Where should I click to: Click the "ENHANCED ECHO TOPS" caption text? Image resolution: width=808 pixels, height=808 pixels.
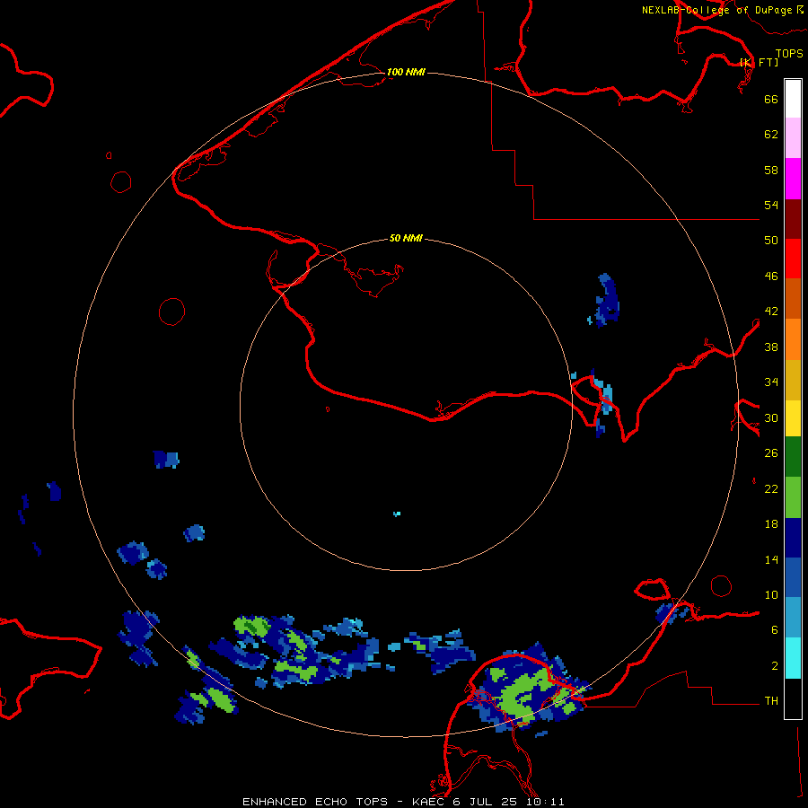(315, 802)
